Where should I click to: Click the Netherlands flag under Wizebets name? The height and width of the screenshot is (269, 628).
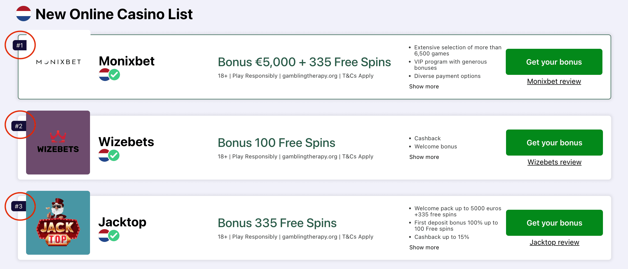(104, 155)
